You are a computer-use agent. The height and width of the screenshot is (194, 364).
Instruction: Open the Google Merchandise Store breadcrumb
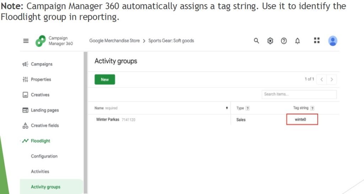(x=114, y=41)
